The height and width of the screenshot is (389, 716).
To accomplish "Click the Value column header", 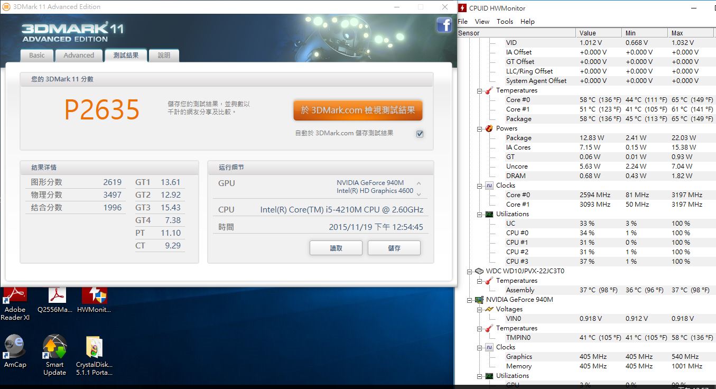I will 599,33.
